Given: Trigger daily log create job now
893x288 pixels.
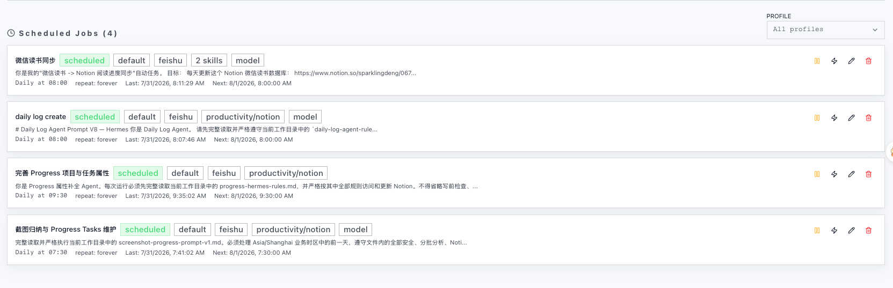Looking at the screenshot, I should (x=834, y=117).
